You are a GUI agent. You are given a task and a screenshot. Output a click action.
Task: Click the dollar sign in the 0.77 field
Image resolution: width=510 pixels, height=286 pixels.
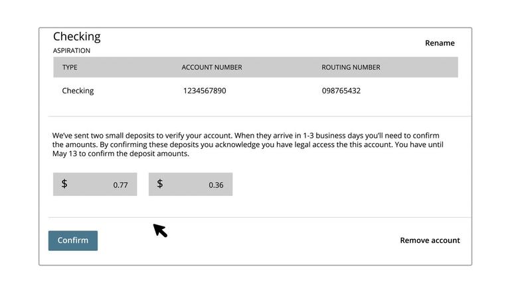pos(64,183)
